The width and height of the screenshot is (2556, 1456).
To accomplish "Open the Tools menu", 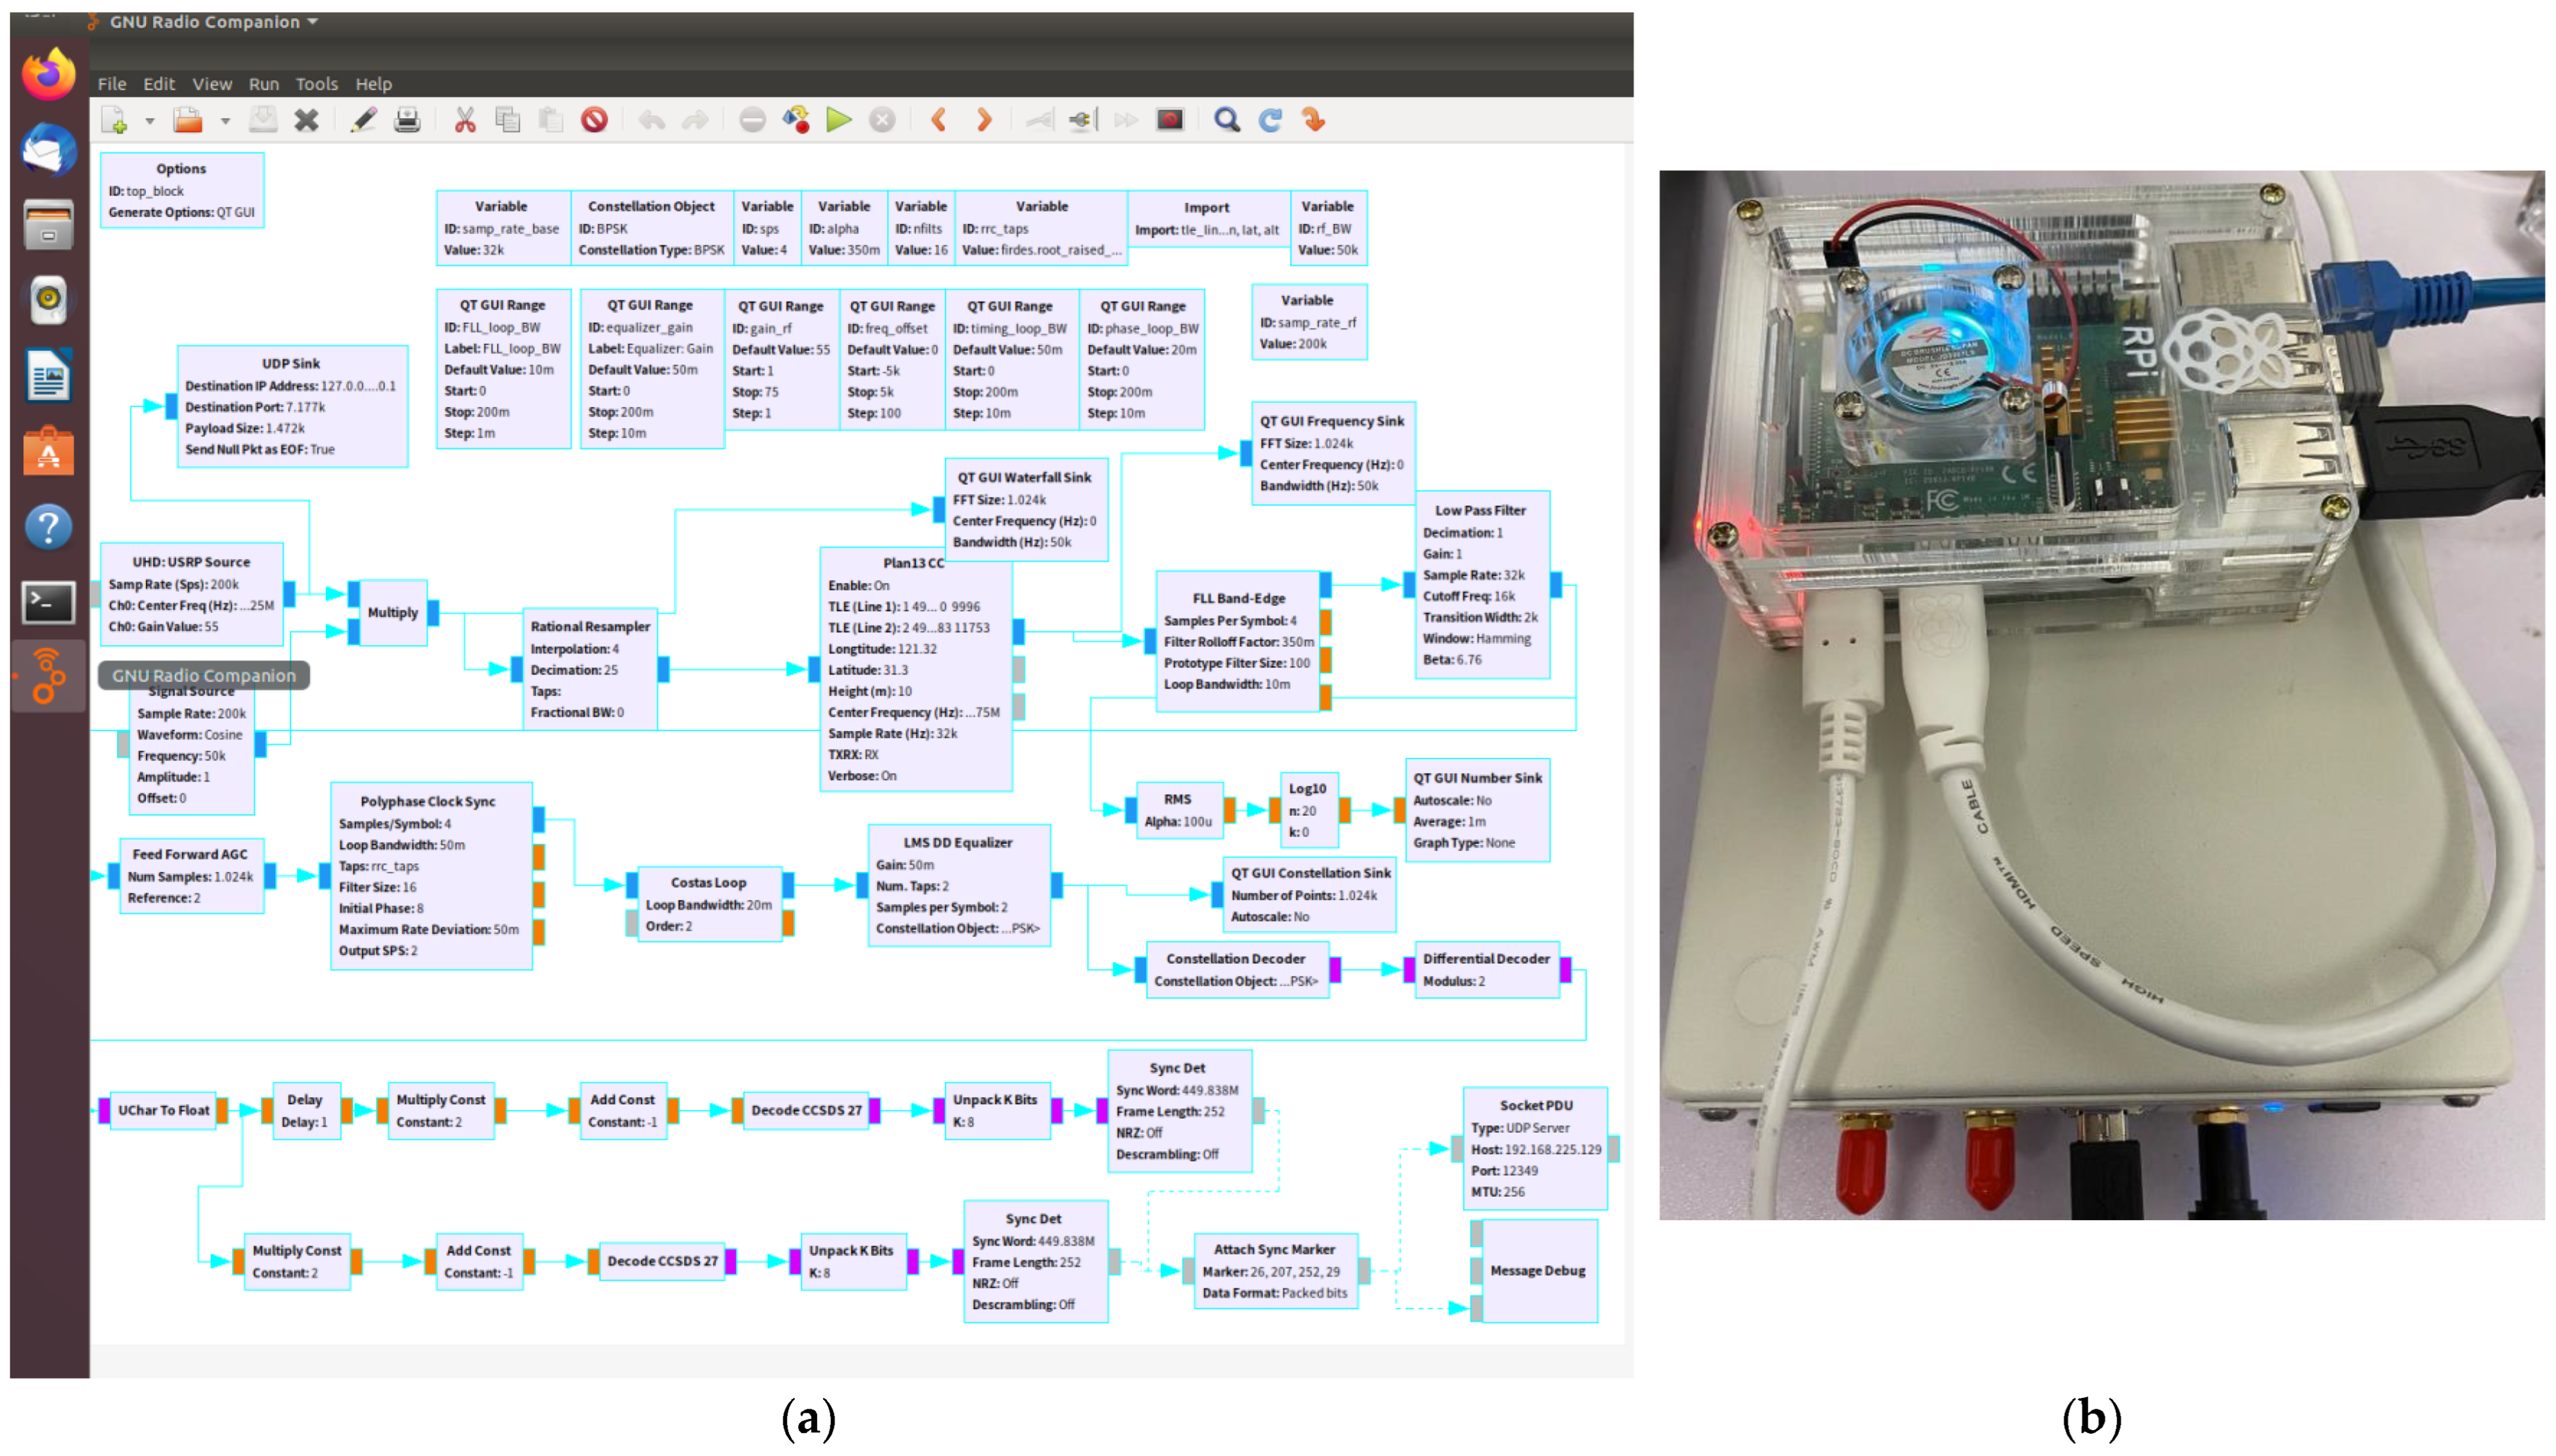I will [x=316, y=84].
